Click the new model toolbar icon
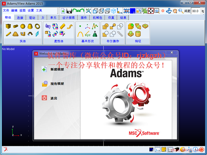Viewport: 207px width, 155px height. [x=63, y=11]
